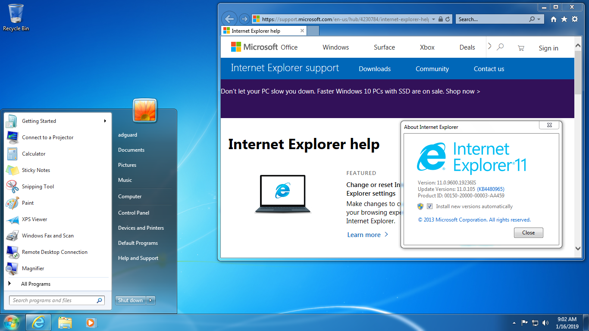Click the user account picture in Start menu

pyautogui.click(x=145, y=110)
